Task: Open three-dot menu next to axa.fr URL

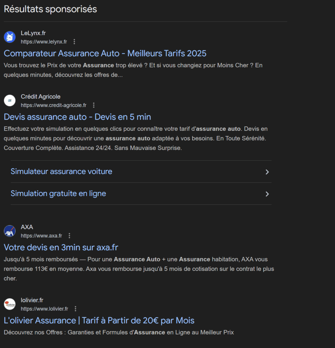Action: click(70, 236)
